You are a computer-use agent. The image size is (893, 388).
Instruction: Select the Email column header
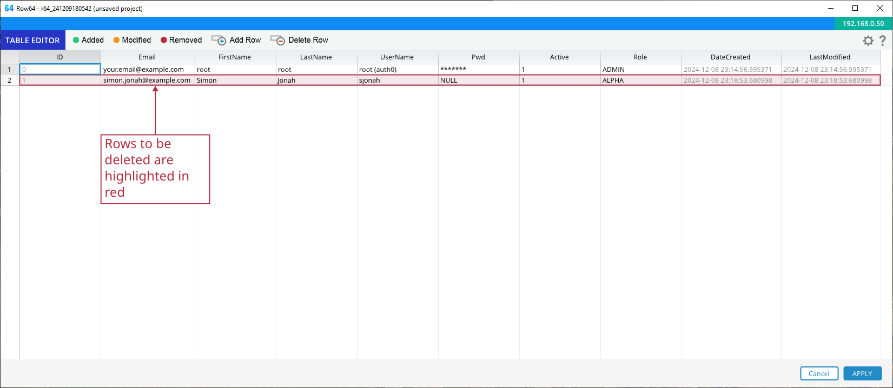click(x=147, y=57)
